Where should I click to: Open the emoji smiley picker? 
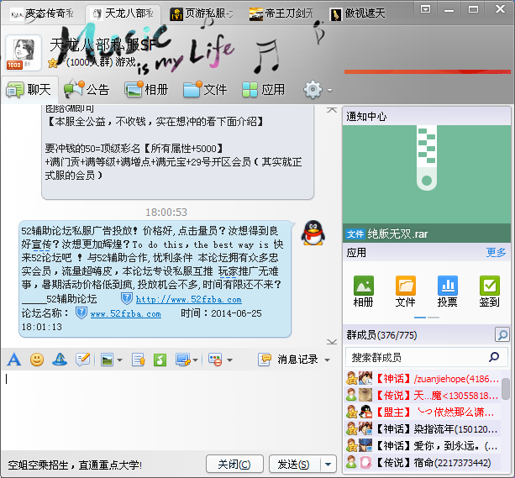coord(37,360)
